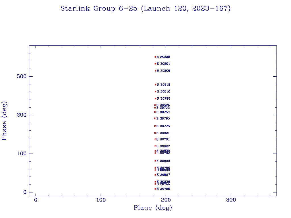Select the S 30796 satellite label
The width and height of the screenshot is (291, 218).
(x=163, y=189)
